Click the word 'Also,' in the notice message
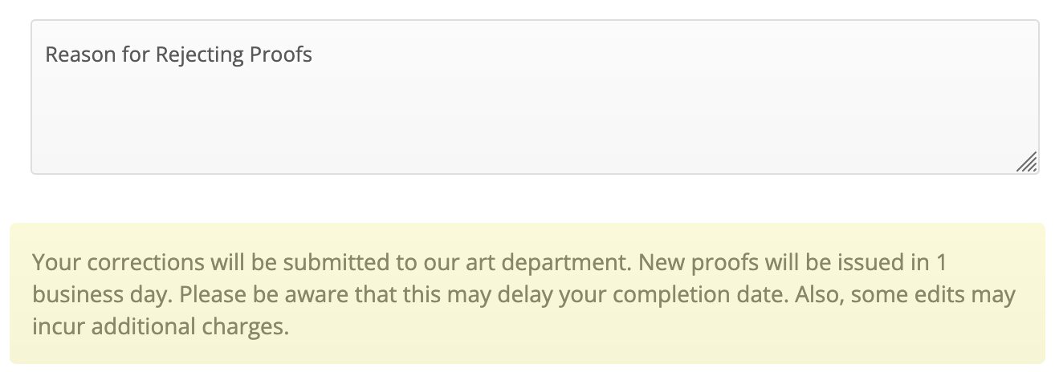The image size is (1055, 372). click(x=820, y=294)
